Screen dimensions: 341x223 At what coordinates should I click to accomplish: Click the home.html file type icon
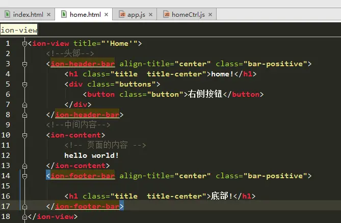pyautogui.click(x=64, y=14)
